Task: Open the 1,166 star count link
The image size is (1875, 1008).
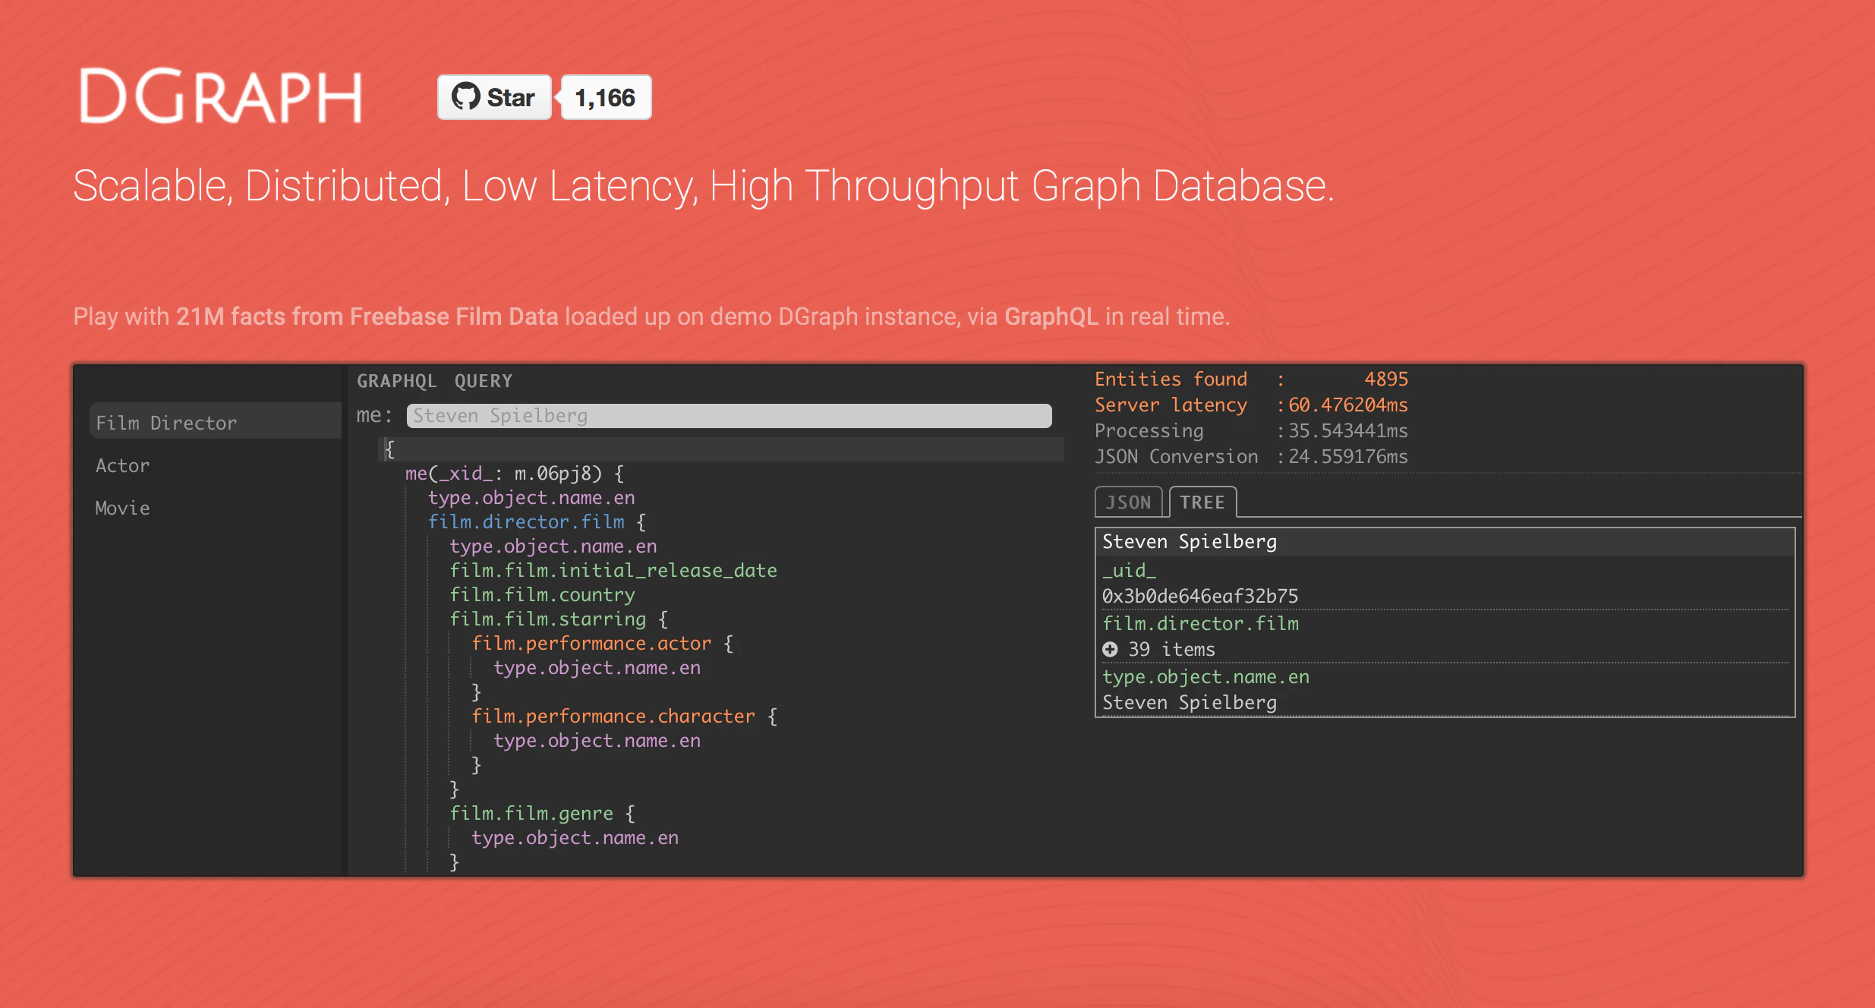Action: pos(605,97)
